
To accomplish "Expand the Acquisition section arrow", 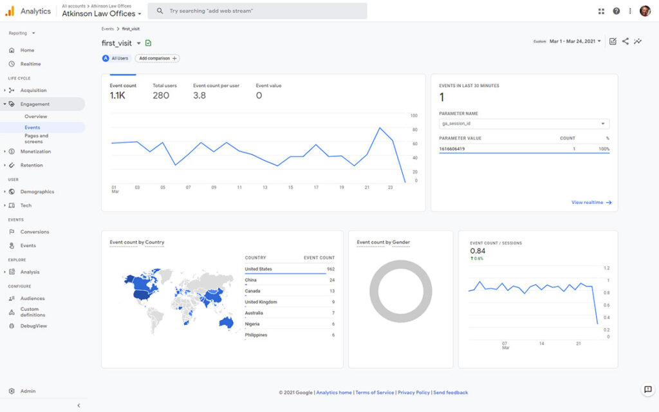I will 5,90.
